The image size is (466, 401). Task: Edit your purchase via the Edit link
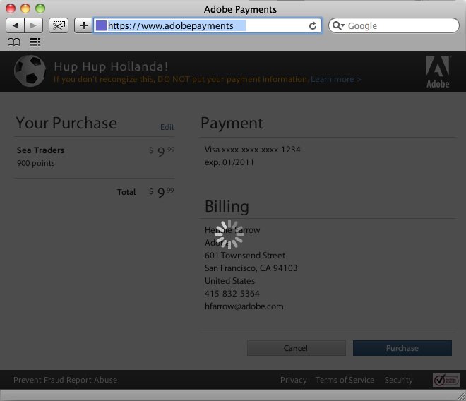click(167, 127)
